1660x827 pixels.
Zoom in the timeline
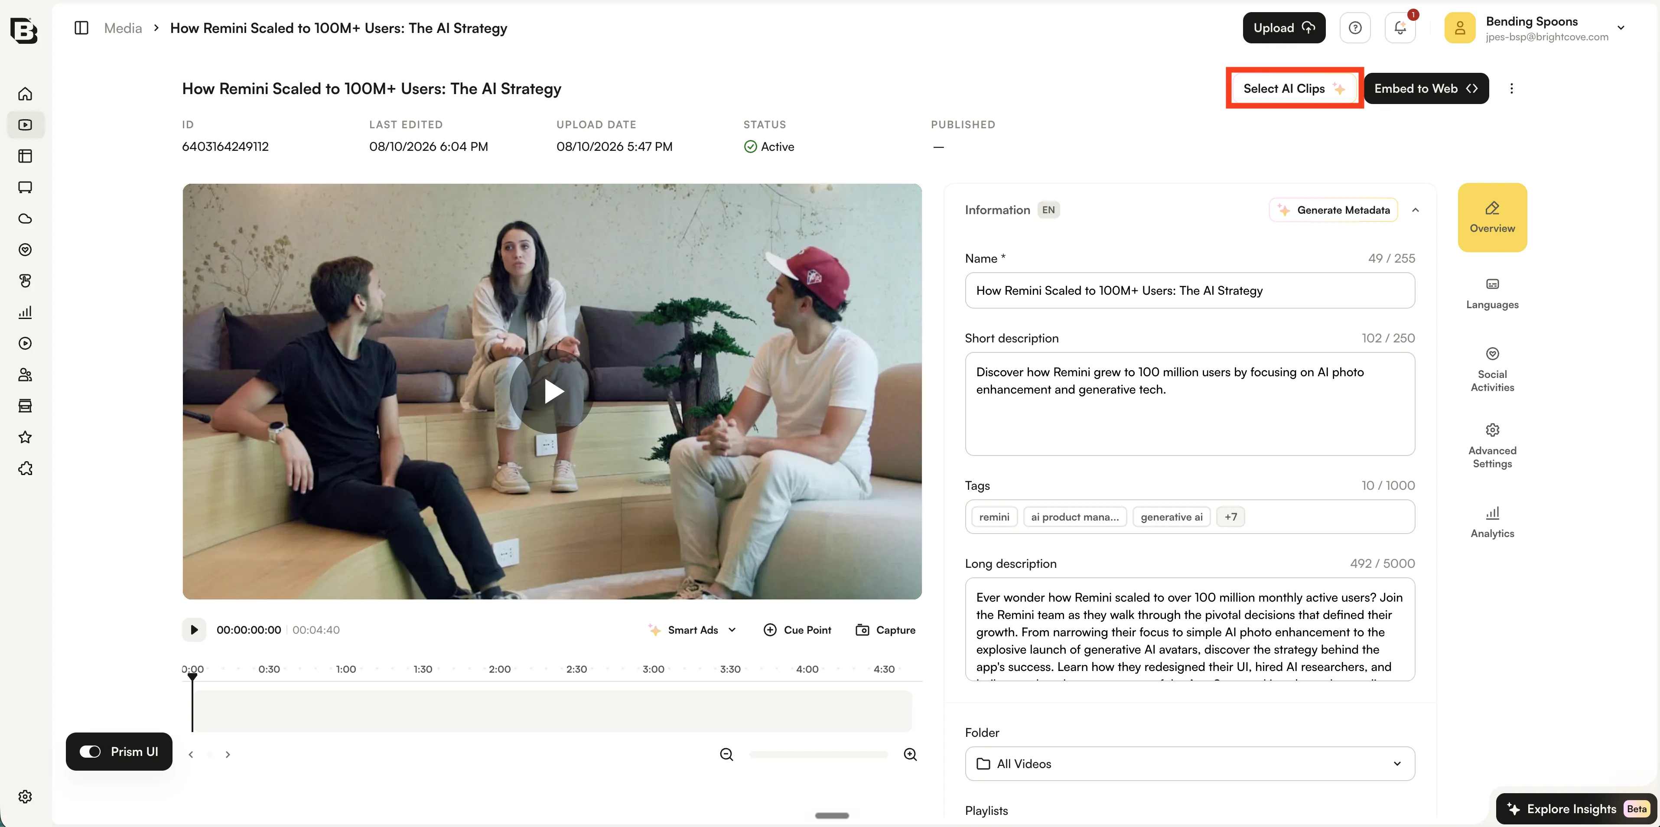click(x=910, y=754)
